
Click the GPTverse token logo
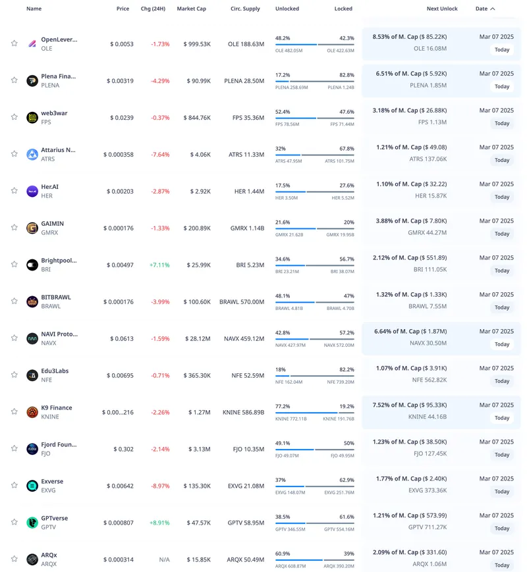32,523
